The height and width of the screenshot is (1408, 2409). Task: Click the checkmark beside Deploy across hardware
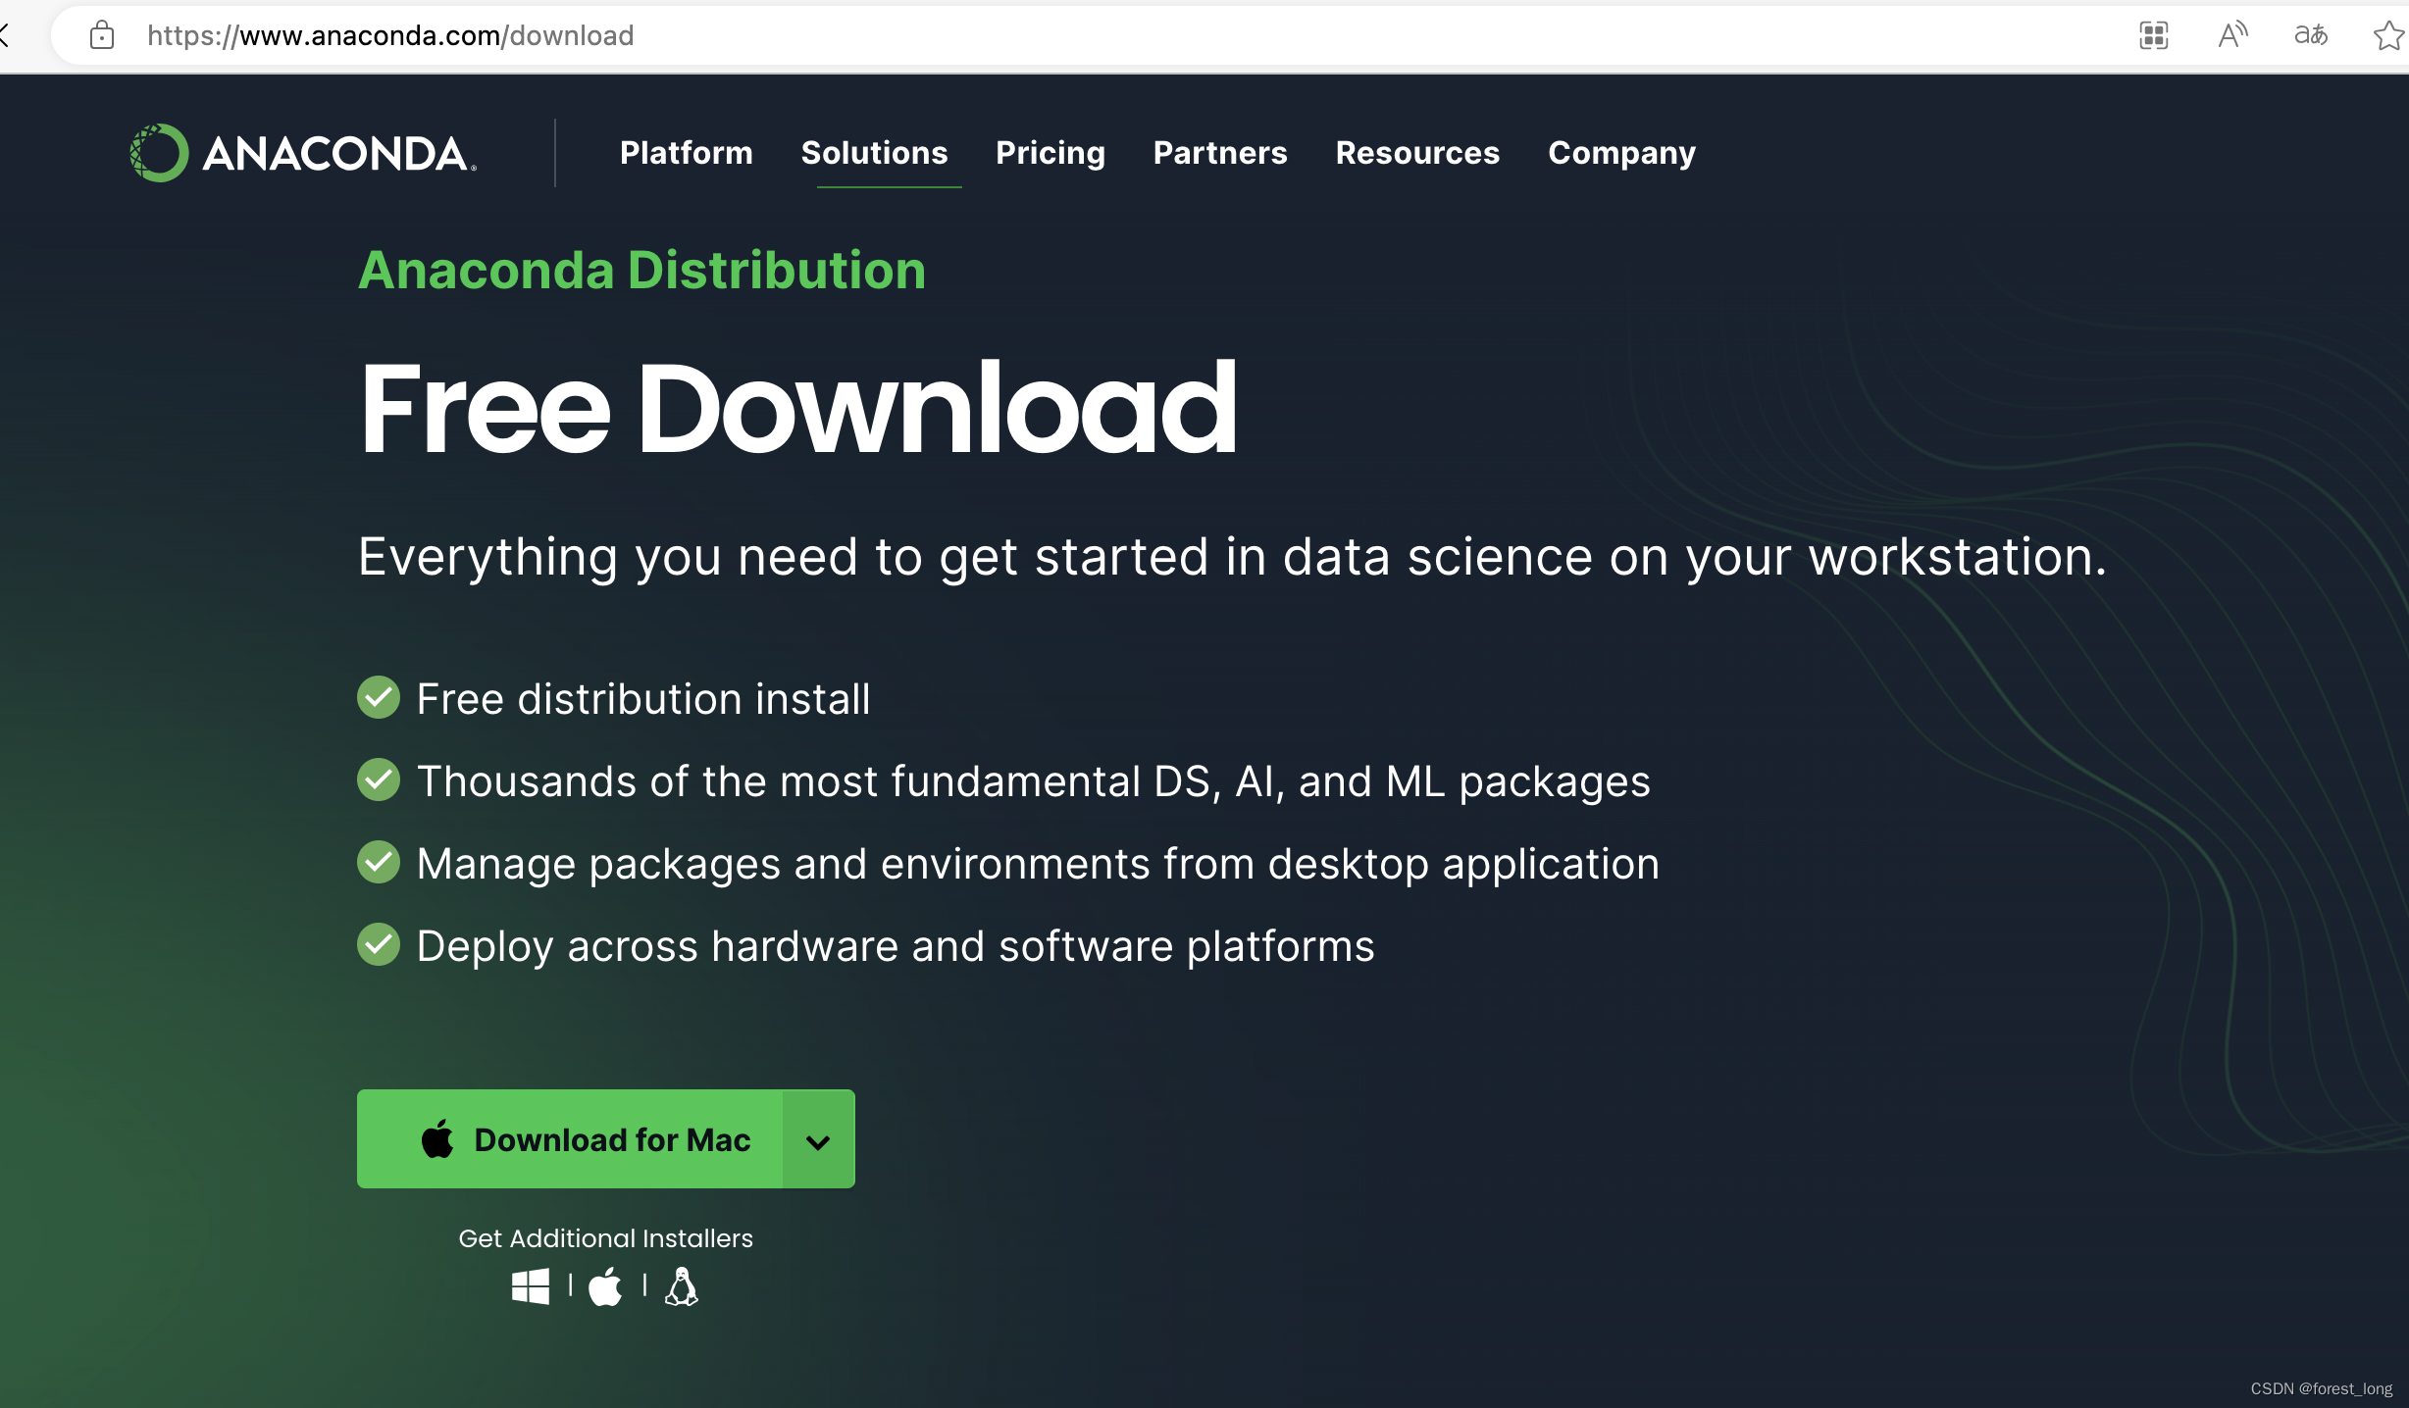click(x=379, y=945)
